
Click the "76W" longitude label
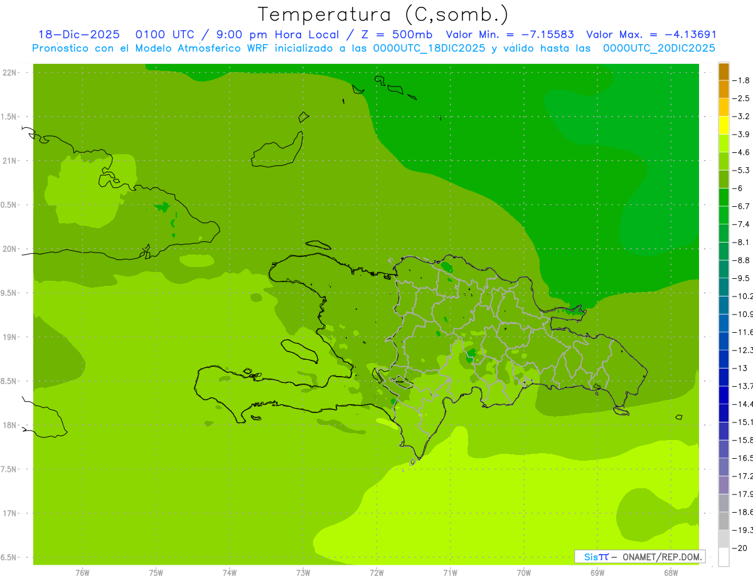click(x=82, y=573)
